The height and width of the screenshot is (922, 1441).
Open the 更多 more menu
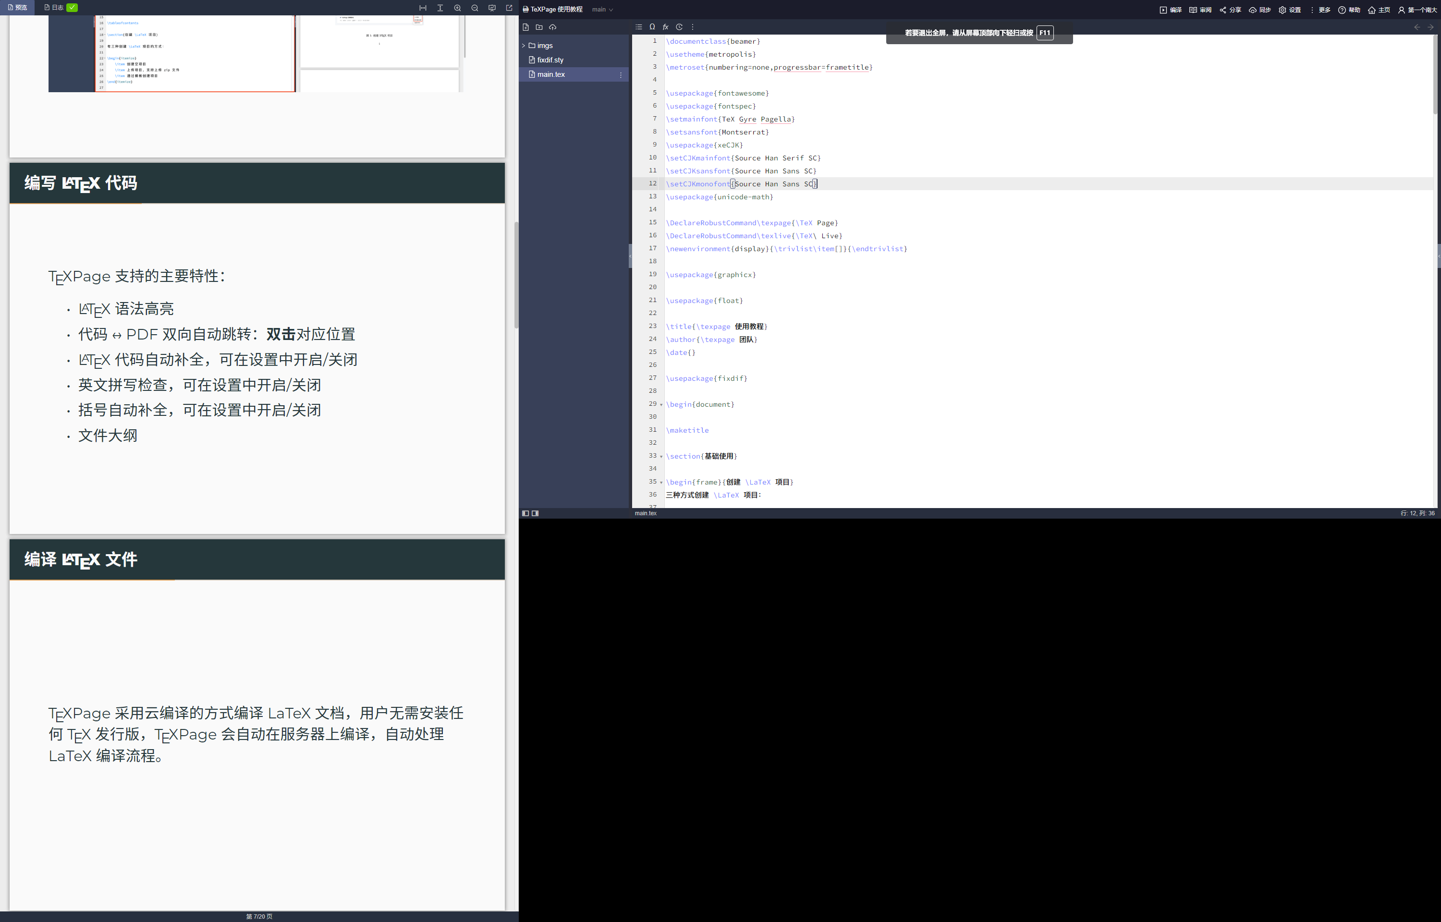click(1319, 10)
